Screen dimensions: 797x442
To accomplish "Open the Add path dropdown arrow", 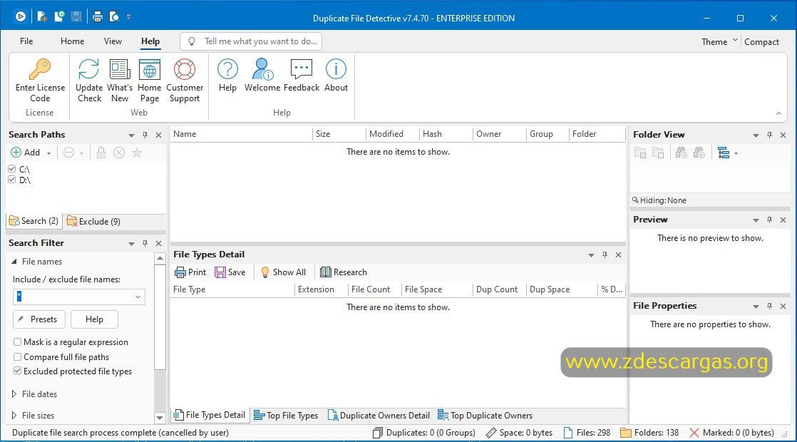I will coord(48,153).
